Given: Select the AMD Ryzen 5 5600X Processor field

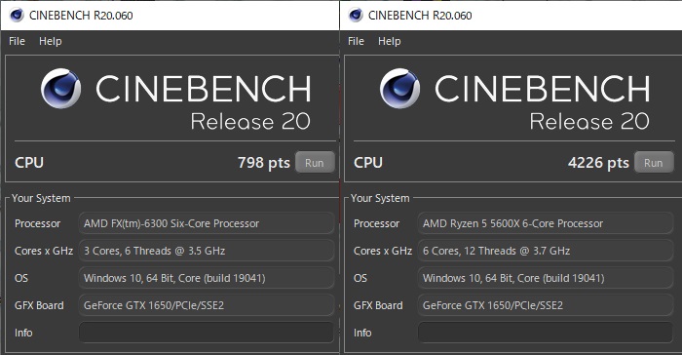Looking at the screenshot, I should click(x=546, y=223).
